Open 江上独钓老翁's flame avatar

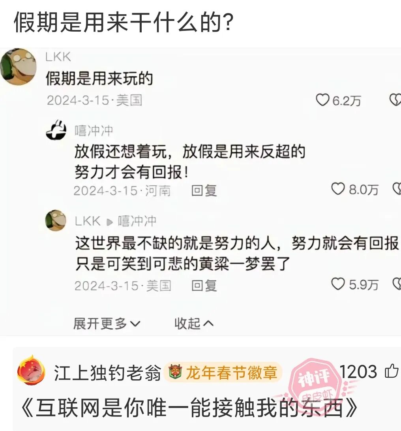click(31, 370)
